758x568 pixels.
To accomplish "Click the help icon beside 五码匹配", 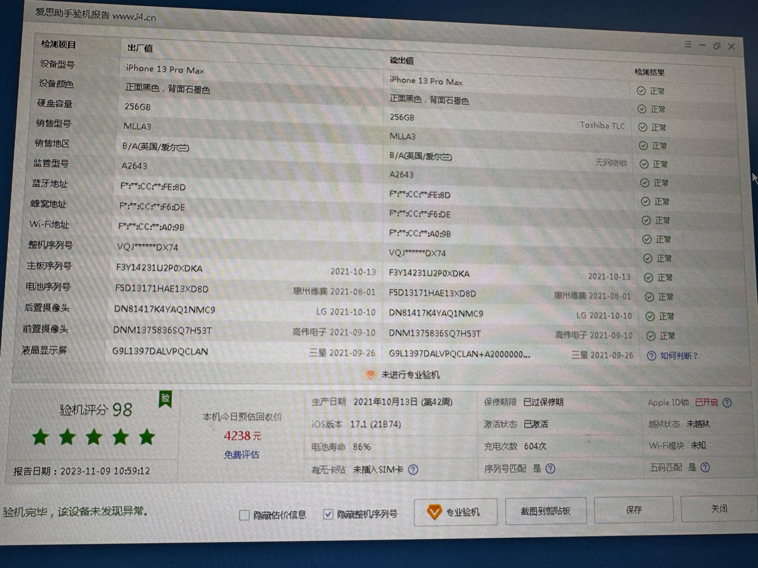I will point(705,467).
